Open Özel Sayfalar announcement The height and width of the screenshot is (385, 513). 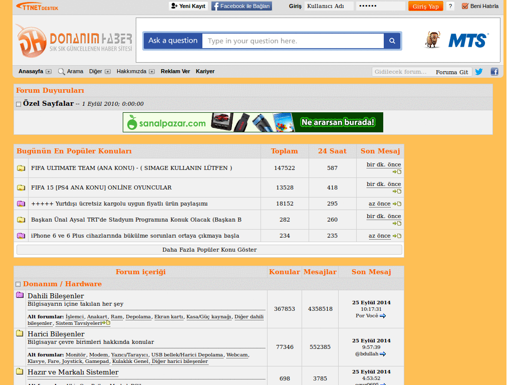pos(48,103)
